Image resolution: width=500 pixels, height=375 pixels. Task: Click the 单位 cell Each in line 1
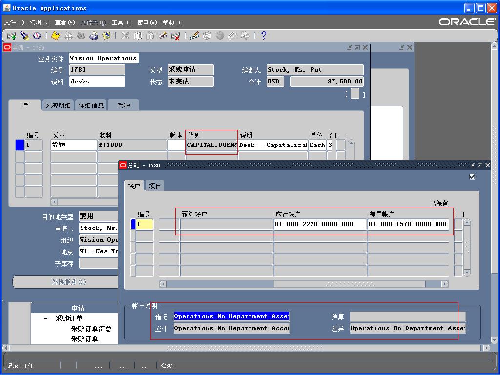click(317, 145)
